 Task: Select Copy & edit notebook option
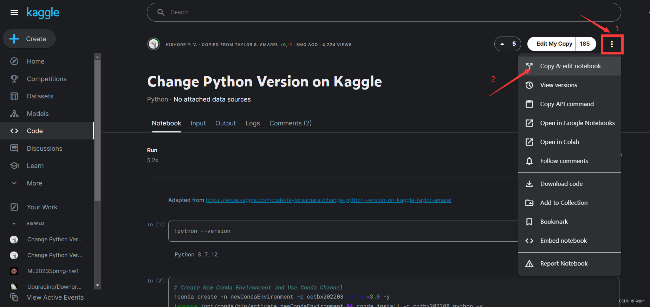pos(570,66)
